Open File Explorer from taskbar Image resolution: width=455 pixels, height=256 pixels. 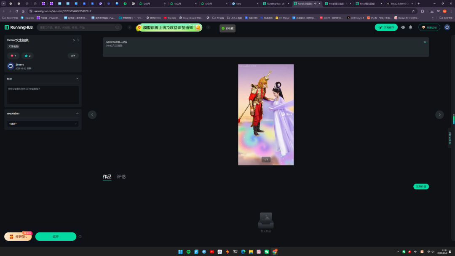coord(251,252)
